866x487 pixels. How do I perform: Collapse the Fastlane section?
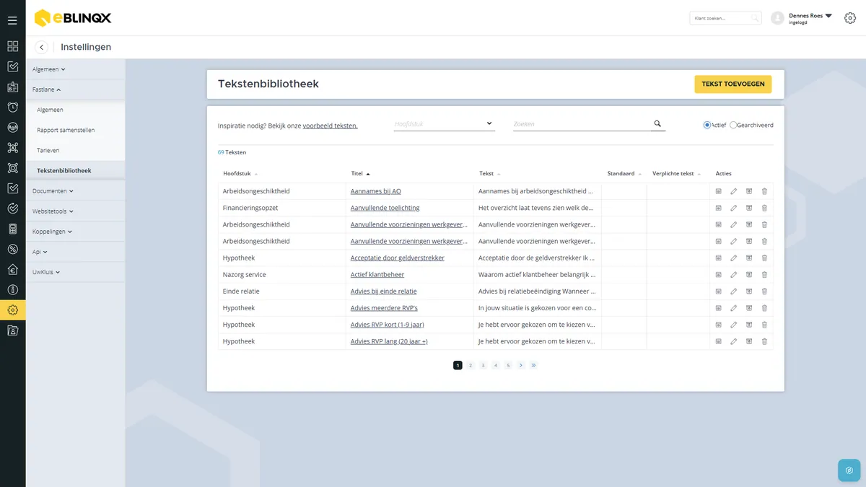pos(46,89)
